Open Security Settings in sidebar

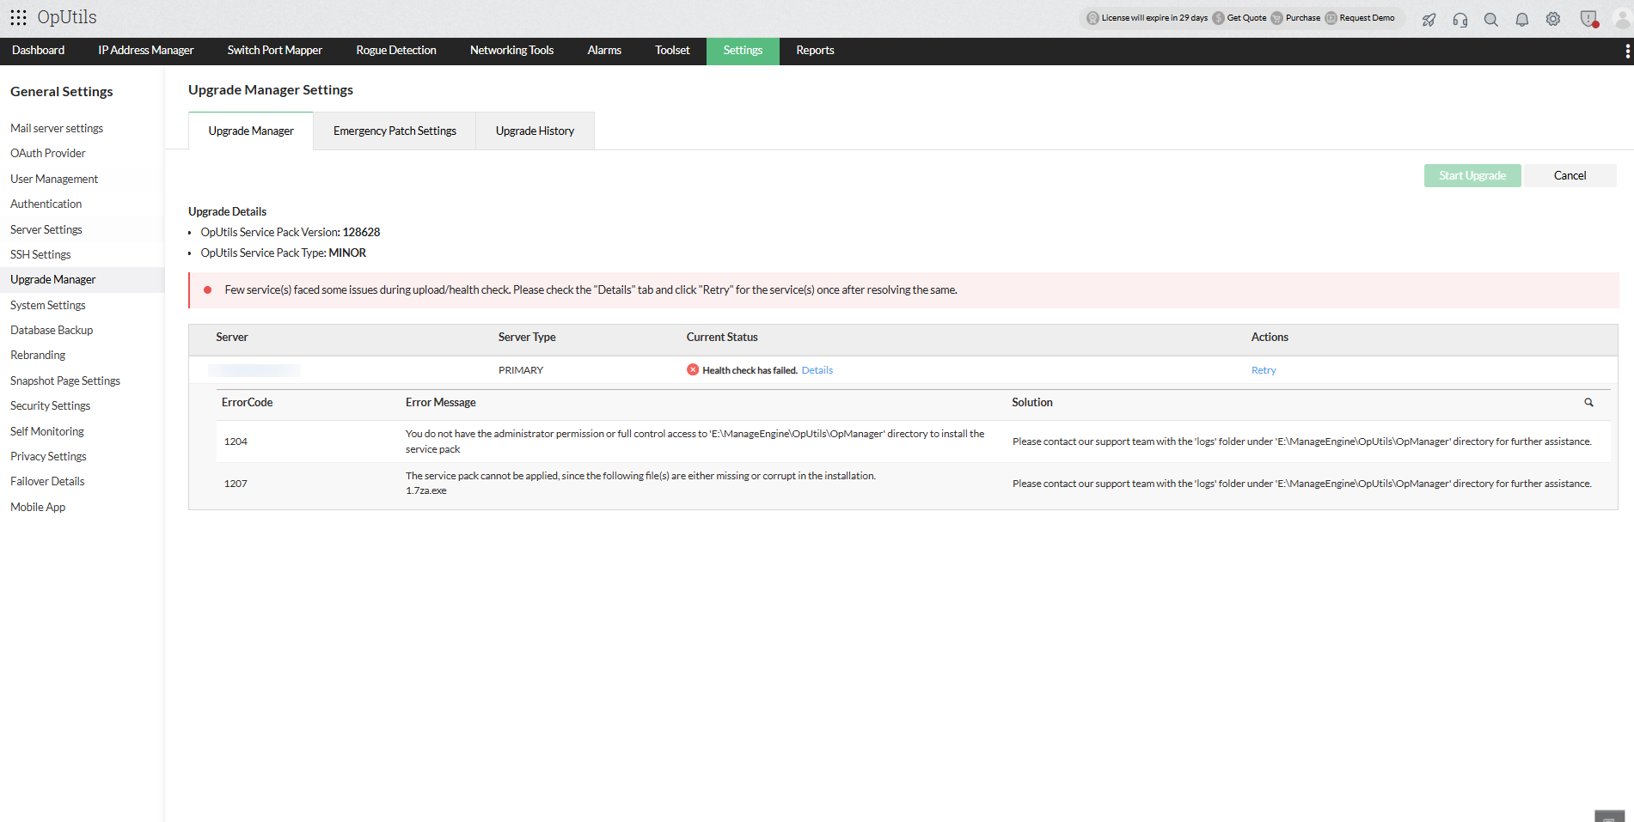pos(50,405)
